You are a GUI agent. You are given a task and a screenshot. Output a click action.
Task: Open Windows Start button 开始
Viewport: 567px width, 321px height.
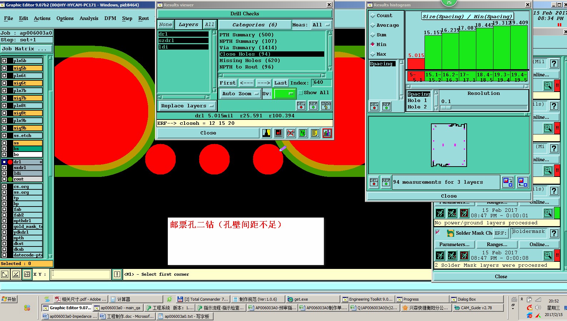pos(9,299)
